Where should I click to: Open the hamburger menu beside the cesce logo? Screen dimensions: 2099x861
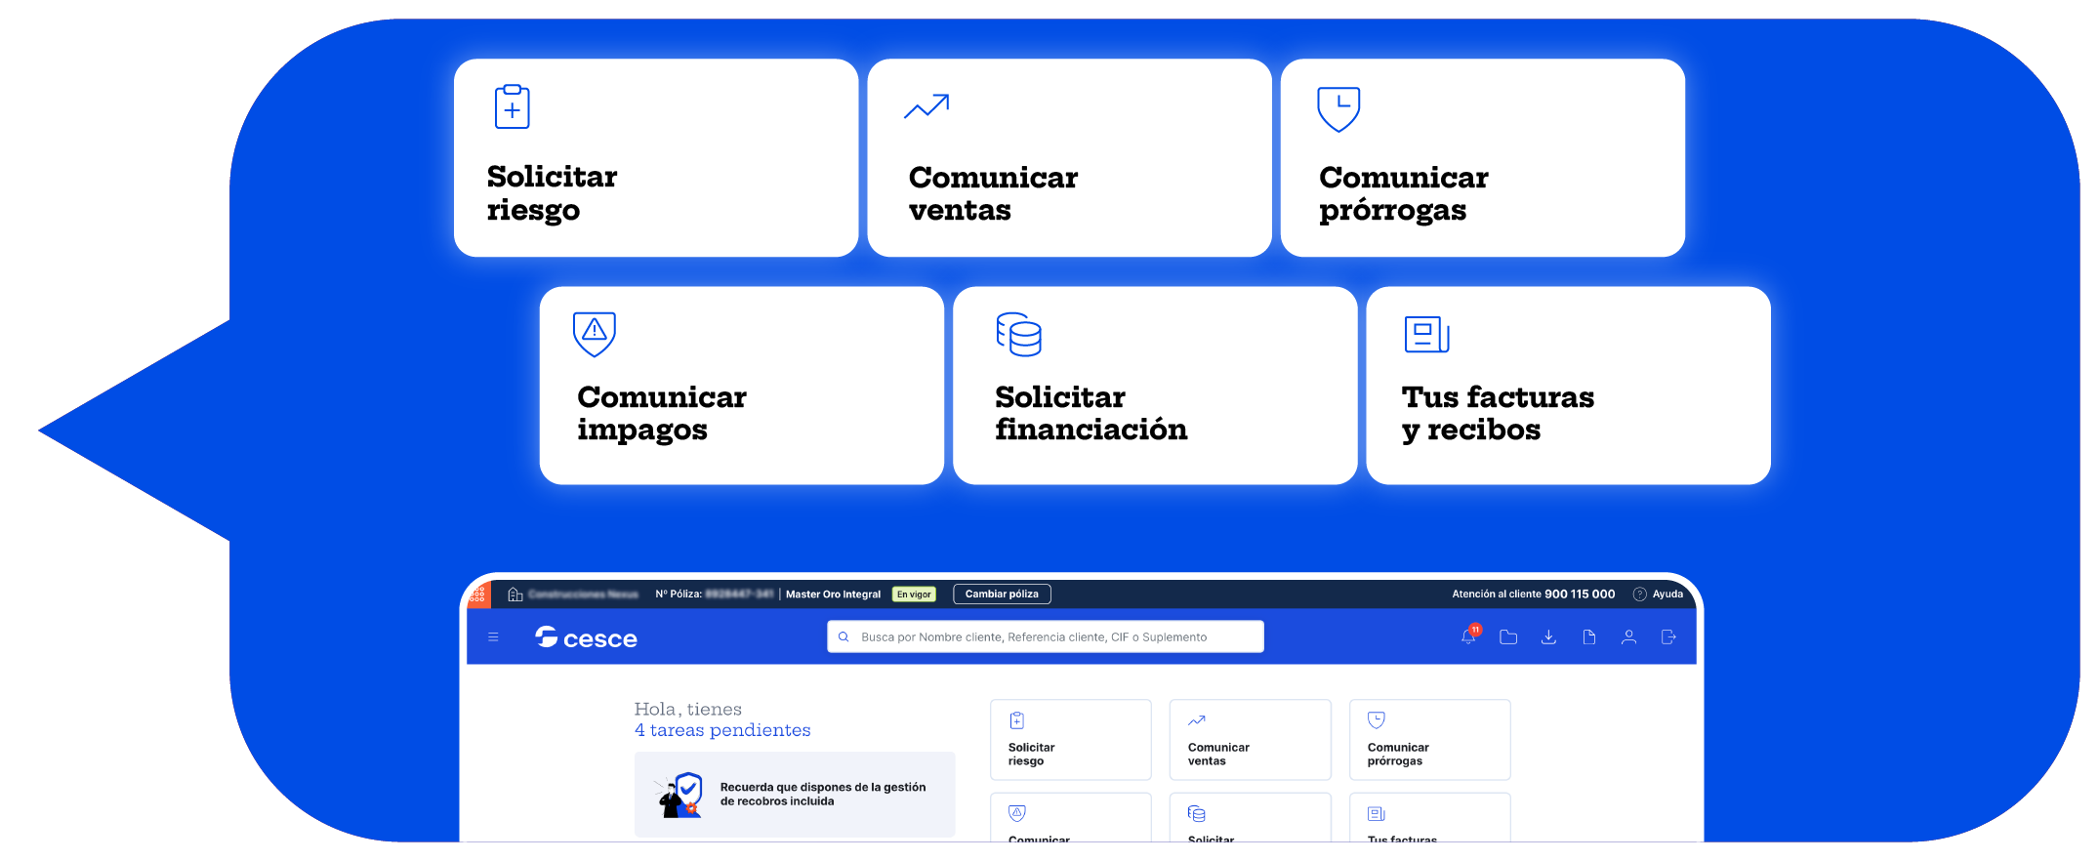[493, 637]
